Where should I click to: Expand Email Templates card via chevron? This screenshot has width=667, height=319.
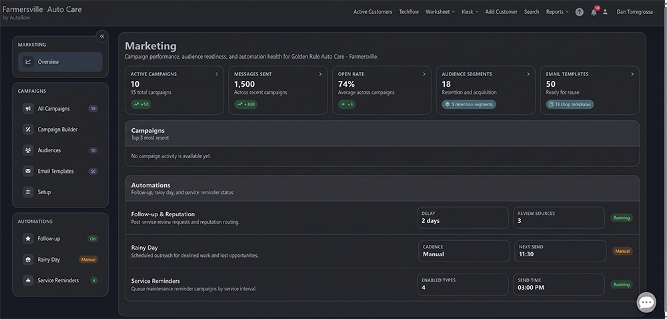pyautogui.click(x=632, y=74)
